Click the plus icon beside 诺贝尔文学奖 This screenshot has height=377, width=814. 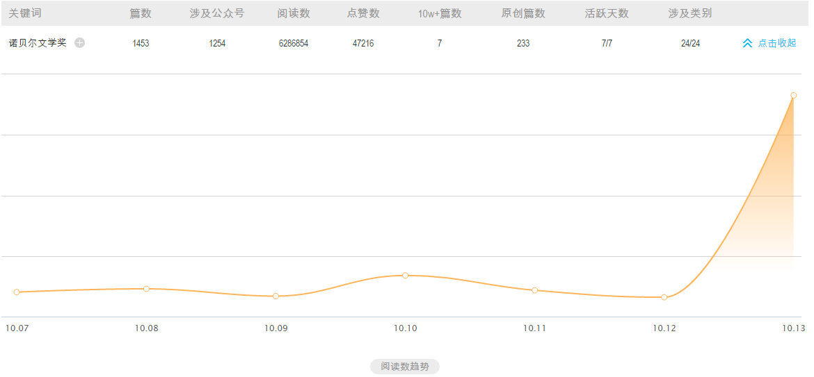(x=79, y=43)
